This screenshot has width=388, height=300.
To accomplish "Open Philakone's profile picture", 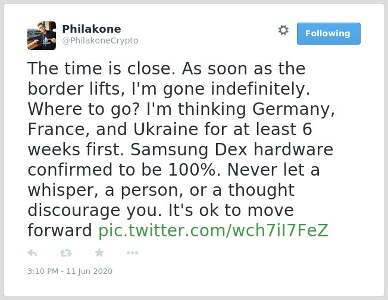I will click(42, 36).
